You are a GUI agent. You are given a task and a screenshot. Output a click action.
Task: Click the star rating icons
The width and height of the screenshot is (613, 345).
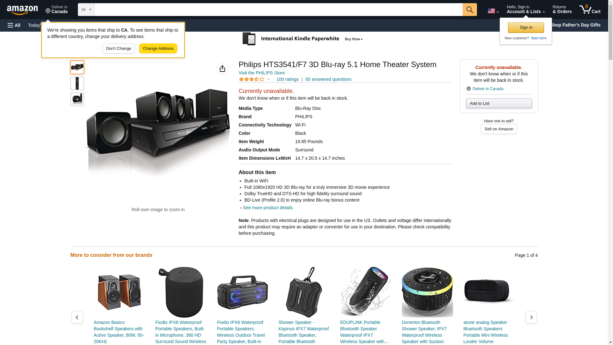point(251,79)
